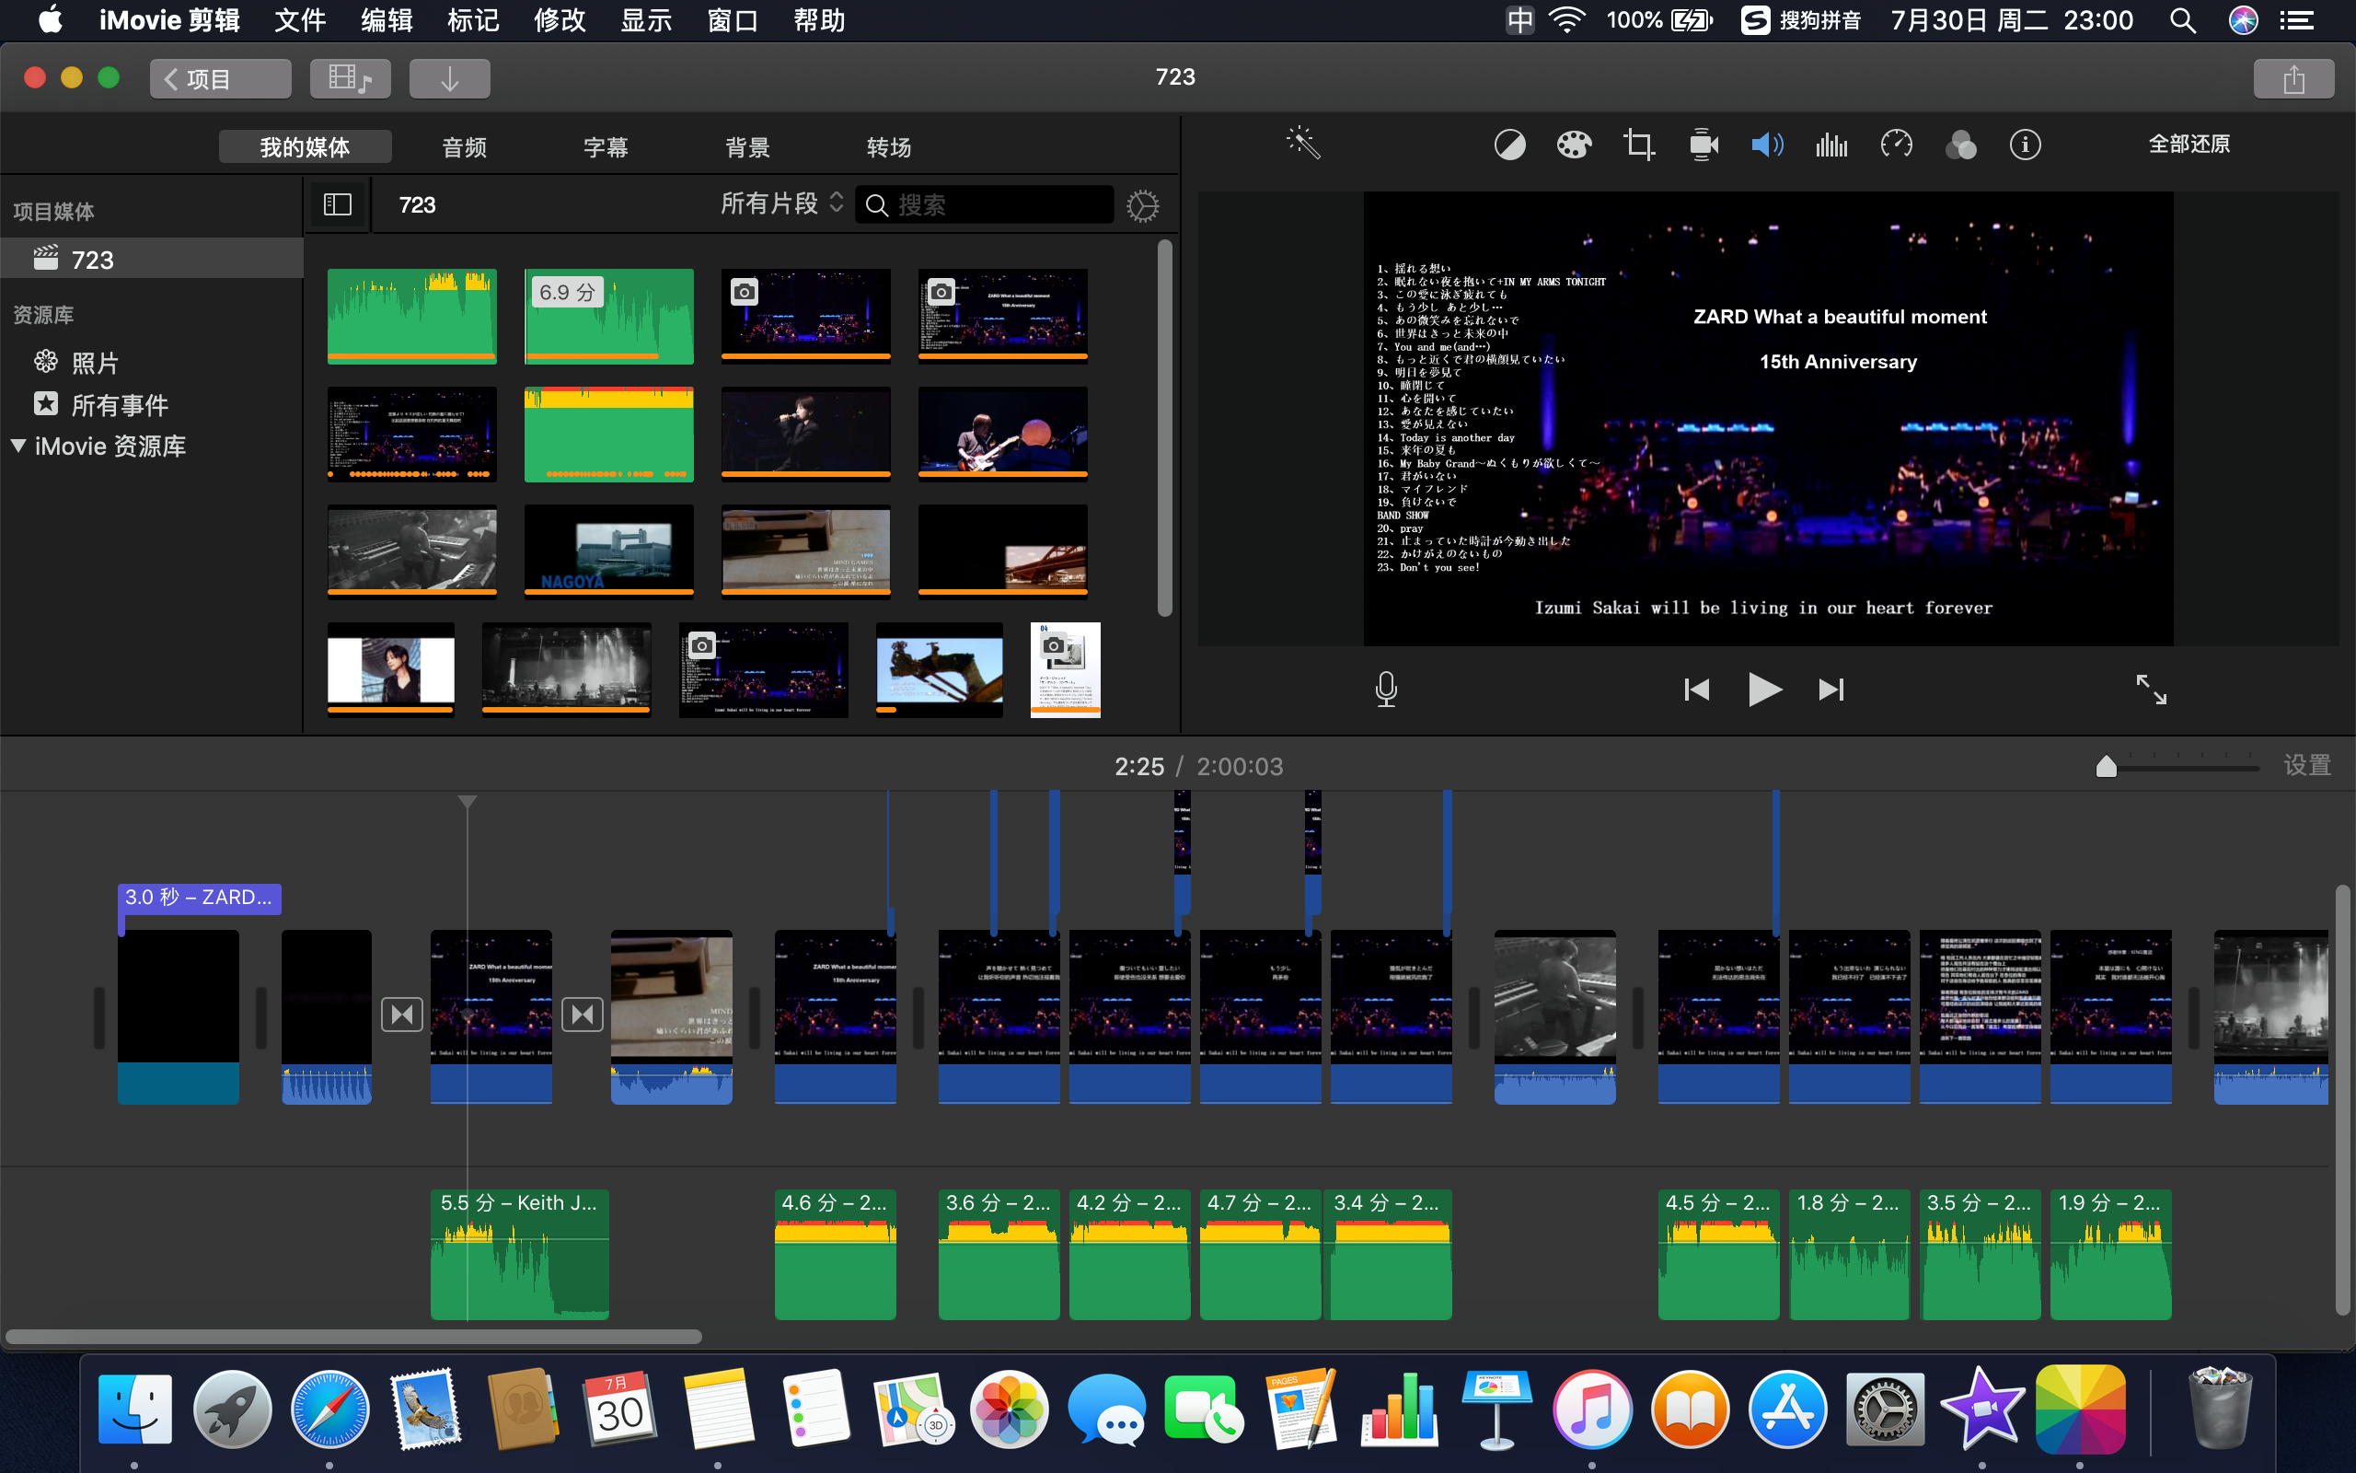Click the 全部还原 reset all button

2189,145
